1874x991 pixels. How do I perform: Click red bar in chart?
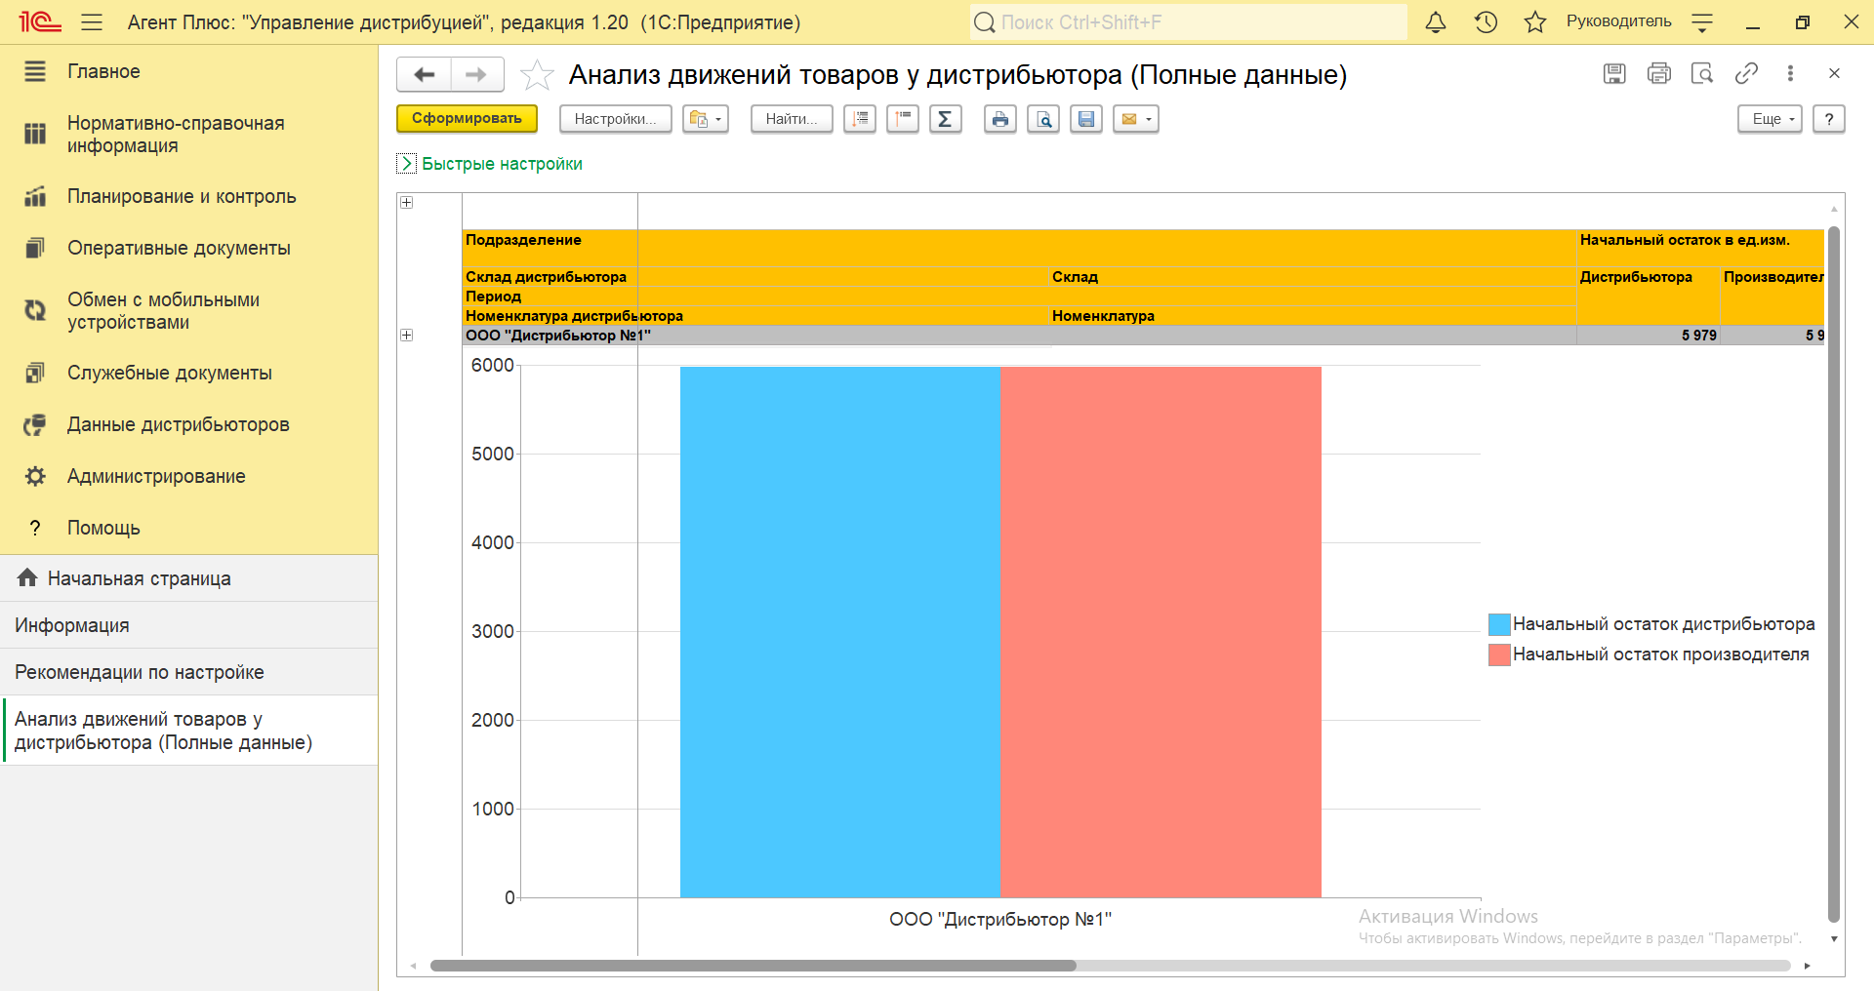pos(1161,632)
